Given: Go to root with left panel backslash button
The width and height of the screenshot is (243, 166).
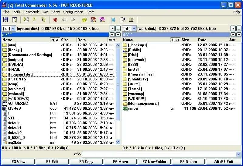Looking at the screenshot, I should 112,29.
